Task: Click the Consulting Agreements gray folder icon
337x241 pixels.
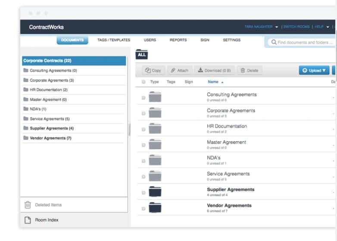Action: (x=155, y=97)
